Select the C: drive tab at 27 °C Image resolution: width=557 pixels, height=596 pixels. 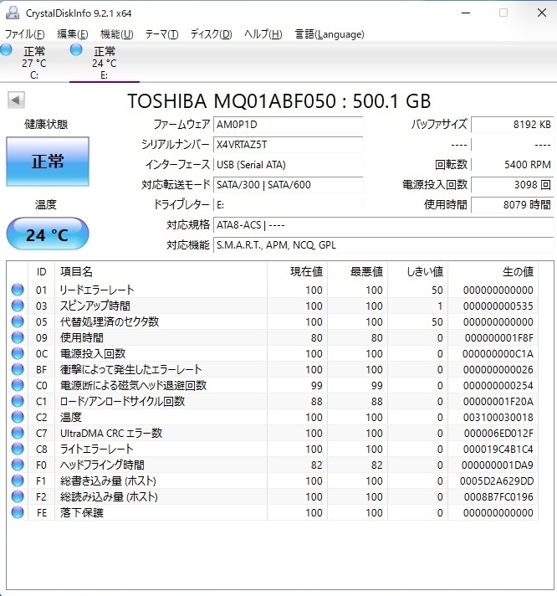(33, 63)
